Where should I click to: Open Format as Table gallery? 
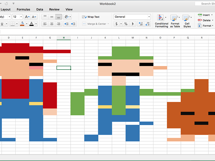(x=175, y=21)
